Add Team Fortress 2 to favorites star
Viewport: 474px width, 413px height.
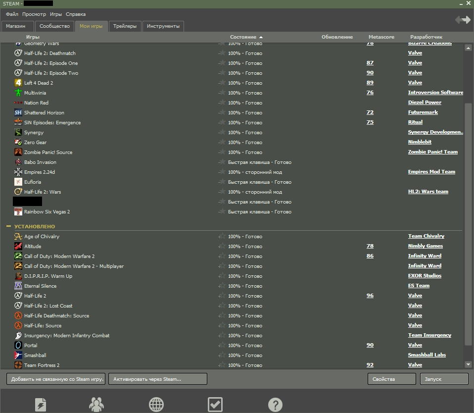point(222,365)
